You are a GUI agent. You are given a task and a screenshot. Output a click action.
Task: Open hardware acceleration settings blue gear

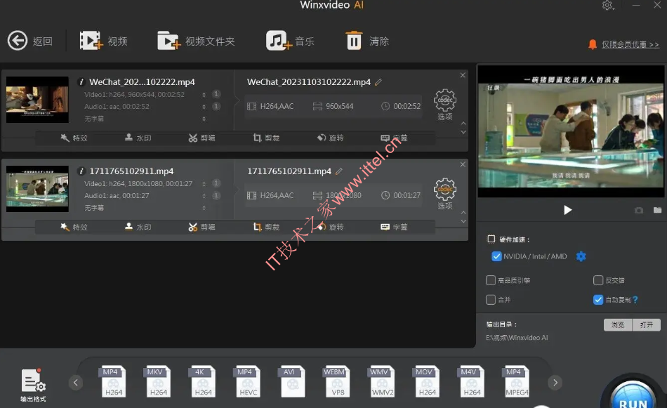[x=581, y=256]
